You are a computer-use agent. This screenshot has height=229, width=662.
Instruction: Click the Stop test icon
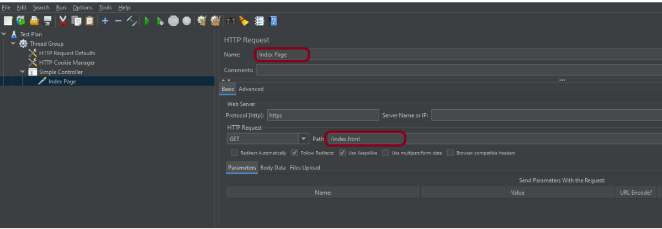tap(173, 21)
